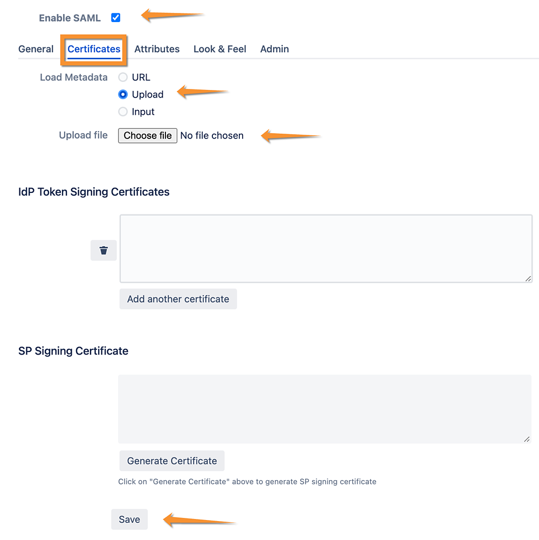Select the URL metadata option

123,77
